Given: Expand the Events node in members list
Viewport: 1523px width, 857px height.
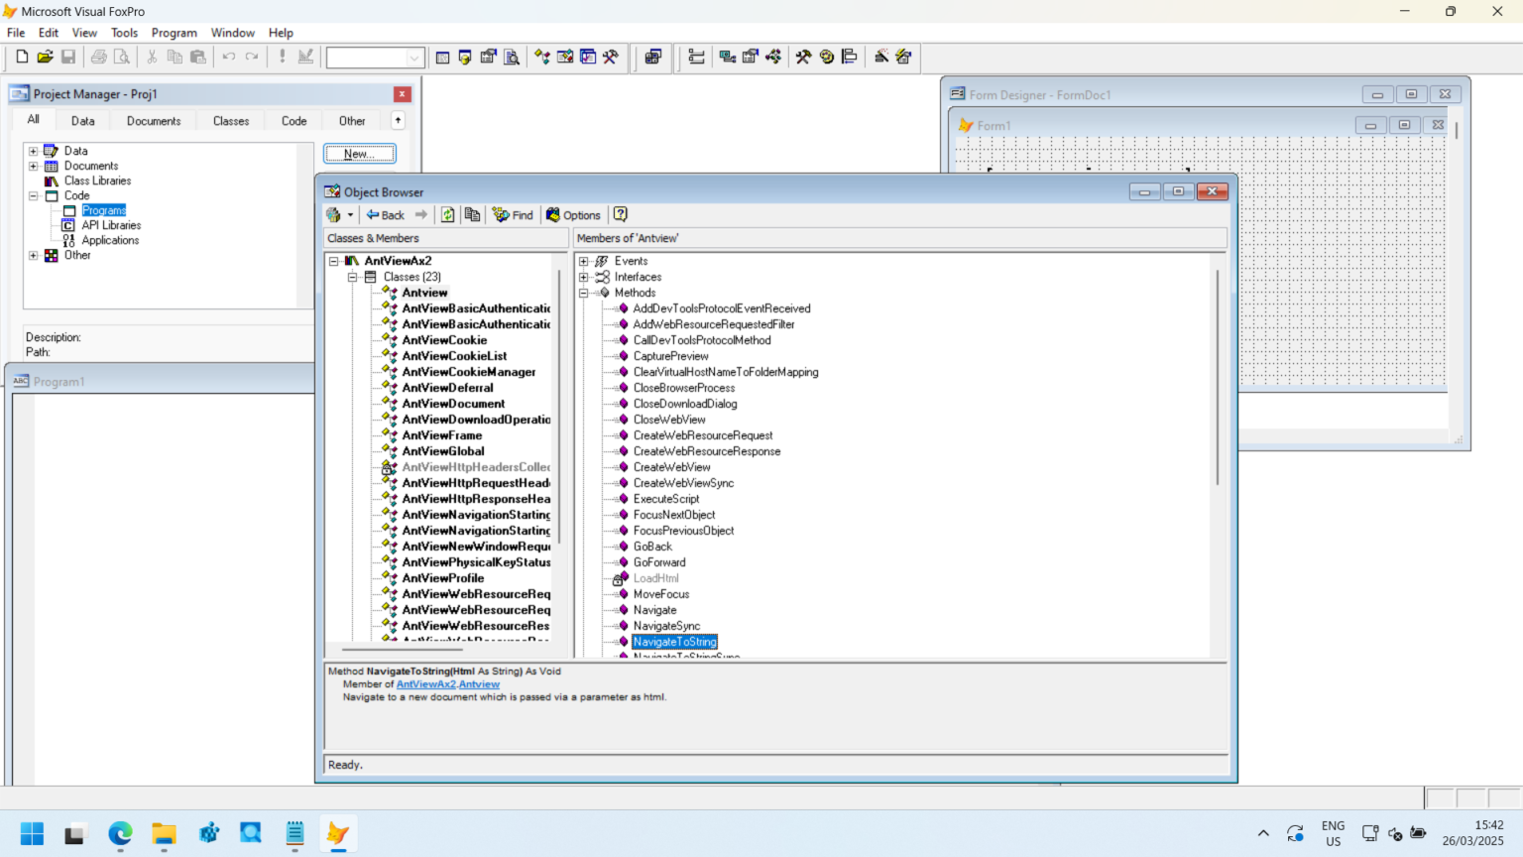Looking at the screenshot, I should click(584, 260).
